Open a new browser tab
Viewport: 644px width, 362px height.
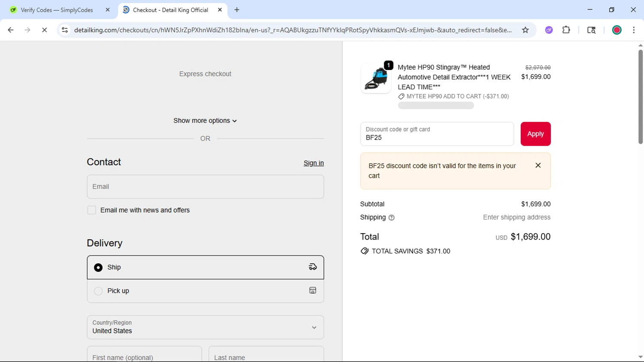237,10
